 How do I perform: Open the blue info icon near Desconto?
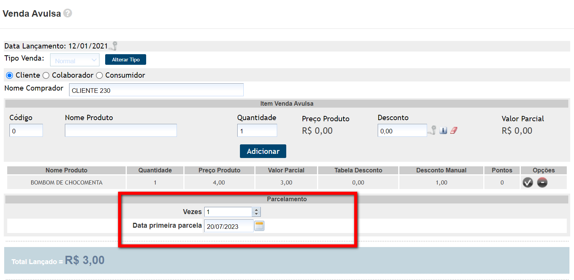point(443,131)
